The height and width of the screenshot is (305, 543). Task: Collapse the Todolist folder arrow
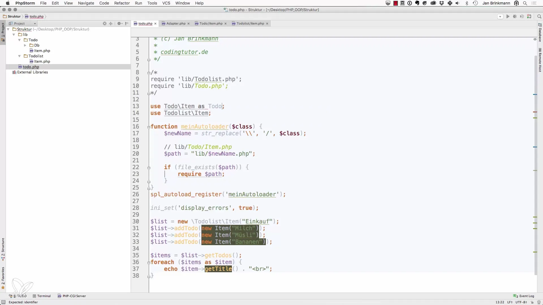pos(19,56)
